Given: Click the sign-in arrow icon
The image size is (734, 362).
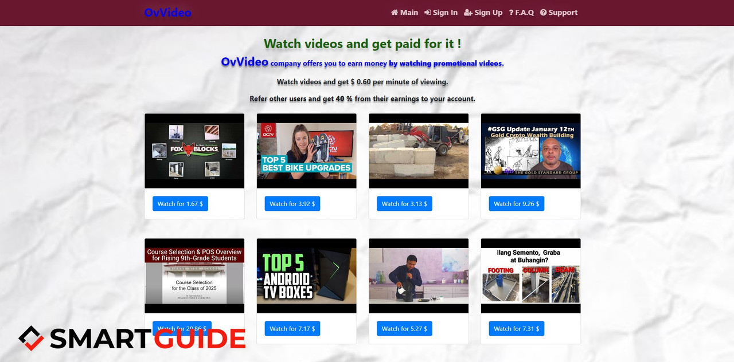Looking at the screenshot, I should [428, 13].
